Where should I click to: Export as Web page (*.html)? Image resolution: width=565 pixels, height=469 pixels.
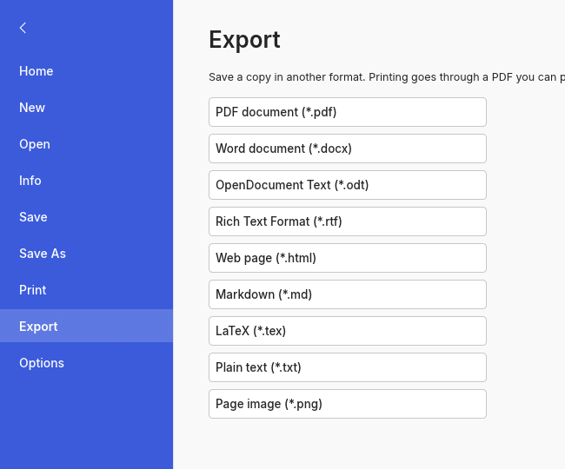click(348, 258)
